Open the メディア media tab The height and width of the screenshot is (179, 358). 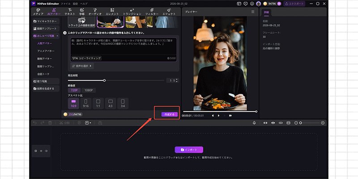(38, 12)
